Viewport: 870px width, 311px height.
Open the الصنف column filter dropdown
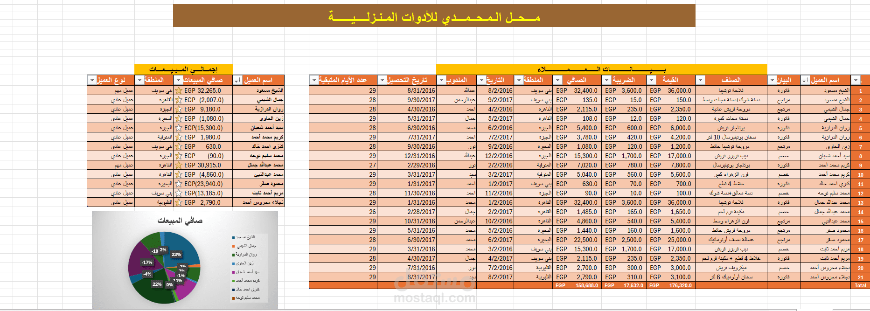tap(700, 81)
